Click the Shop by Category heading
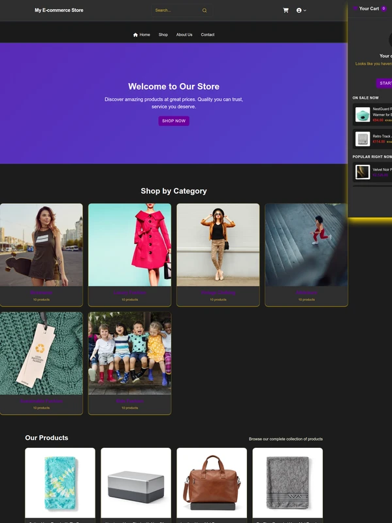392x523 pixels. pyautogui.click(x=174, y=191)
